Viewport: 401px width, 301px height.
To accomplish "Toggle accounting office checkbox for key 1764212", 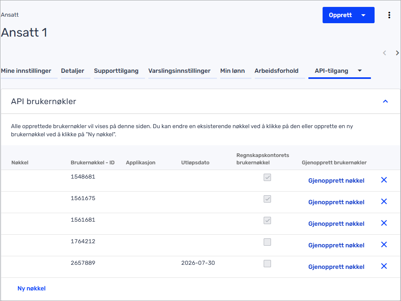I will pos(267,242).
